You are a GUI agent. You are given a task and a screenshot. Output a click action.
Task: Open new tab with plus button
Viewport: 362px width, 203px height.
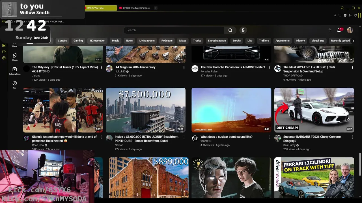tap(156, 8)
